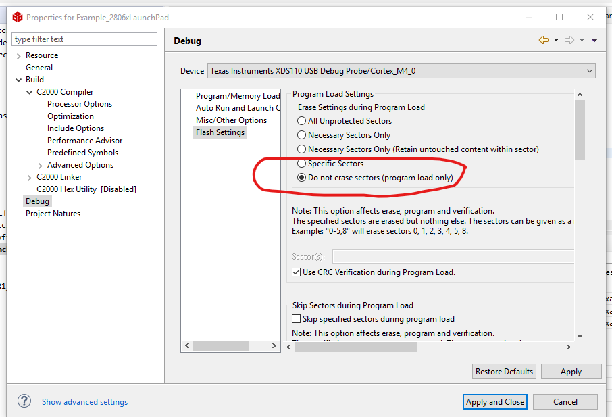The image size is (612, 417).
Task: Choose the Specific Sectors radio option
Action: point(302,164)
